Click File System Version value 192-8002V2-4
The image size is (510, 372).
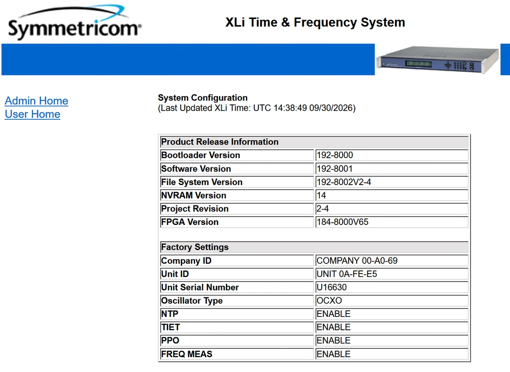click(344, 182)
